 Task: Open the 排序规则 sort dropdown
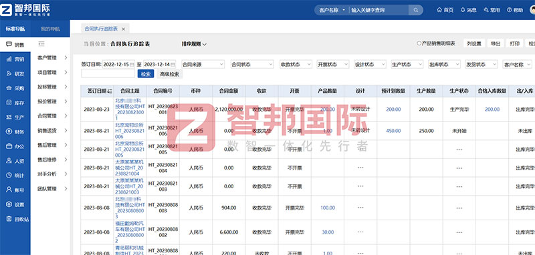tap(194, 44)
